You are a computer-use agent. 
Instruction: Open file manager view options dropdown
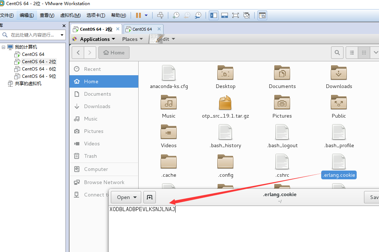[375, 53]
